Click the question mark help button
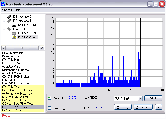The width and height of the screenshot is (166, 119). click(x=158, y=107)
